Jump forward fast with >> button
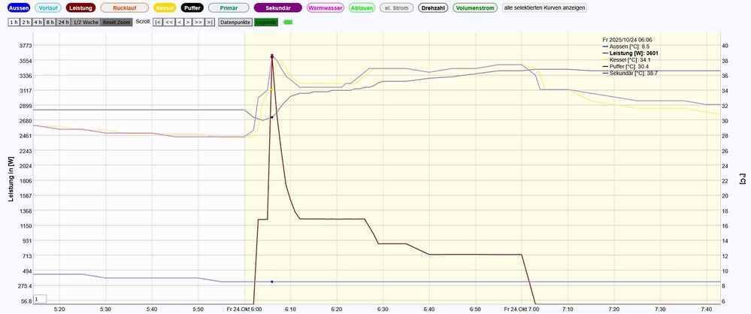 (198, 23)
